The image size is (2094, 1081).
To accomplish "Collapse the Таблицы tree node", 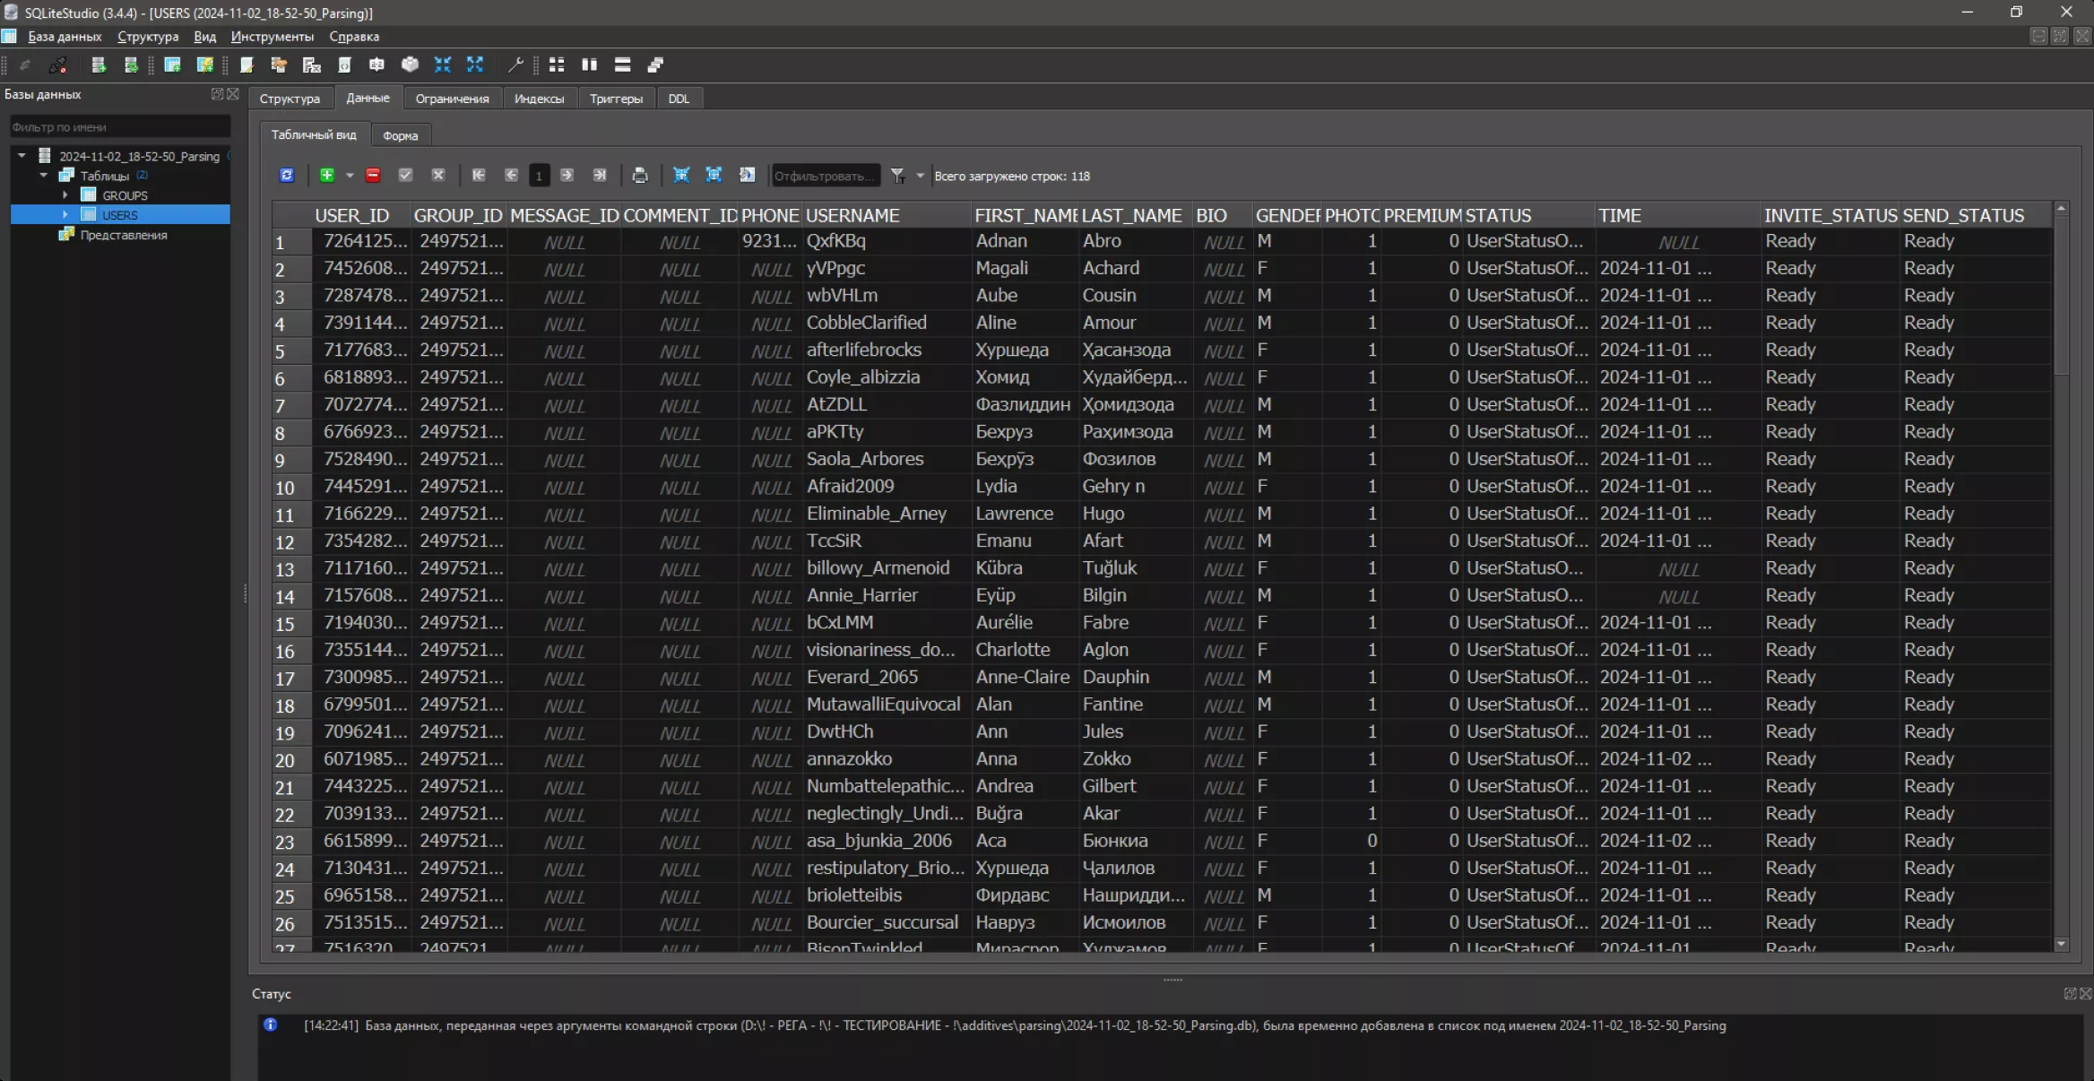I will coord(43,176).
